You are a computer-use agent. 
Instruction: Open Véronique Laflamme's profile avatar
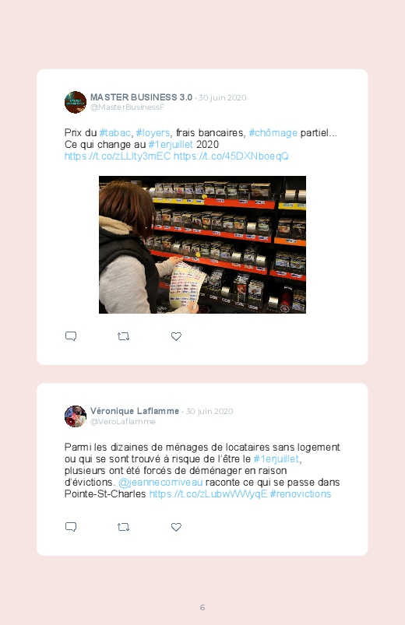click(x=76, y=416)
